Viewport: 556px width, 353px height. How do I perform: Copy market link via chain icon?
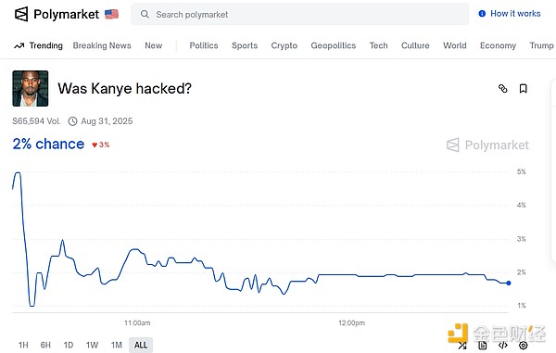click(x=503, y=88)
